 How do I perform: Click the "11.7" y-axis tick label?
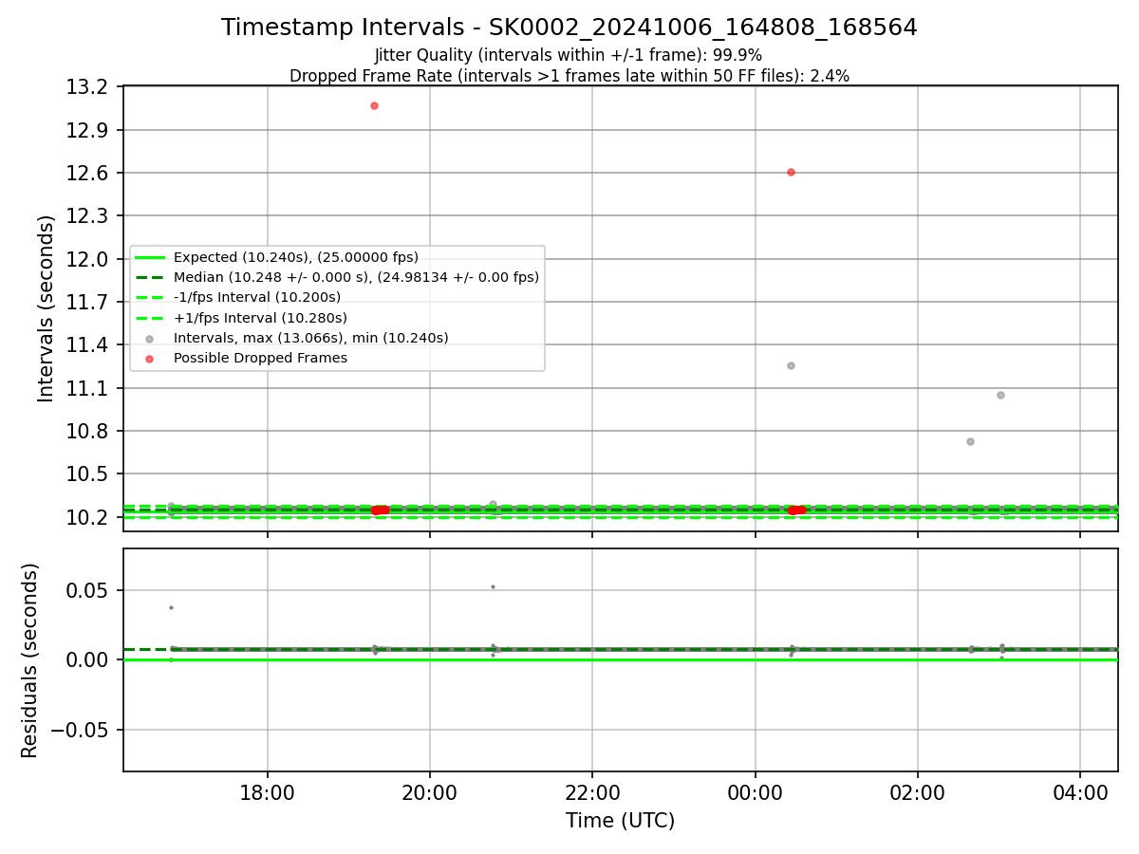pyautogui.click(x=89, y=302)
